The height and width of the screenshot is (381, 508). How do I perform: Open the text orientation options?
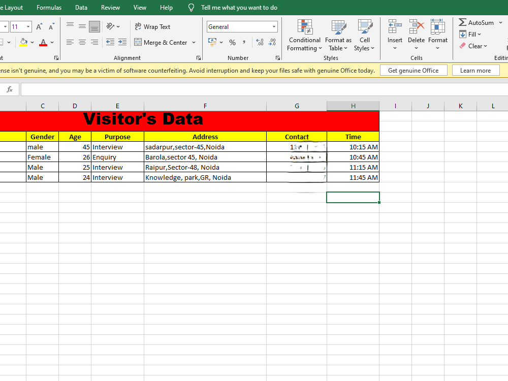pos(113,26)
